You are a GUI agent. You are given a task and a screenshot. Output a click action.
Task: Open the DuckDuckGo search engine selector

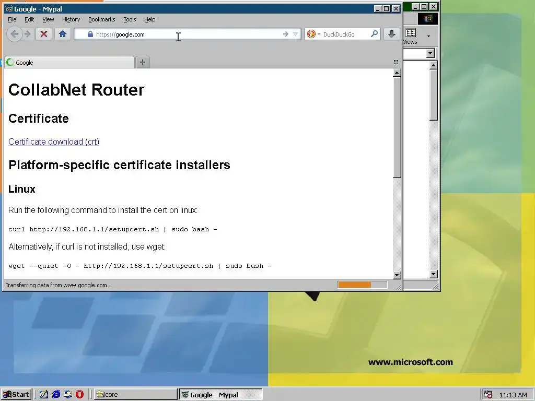coord(313,34)
